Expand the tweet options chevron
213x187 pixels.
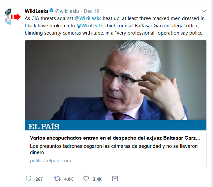point(204,11)
